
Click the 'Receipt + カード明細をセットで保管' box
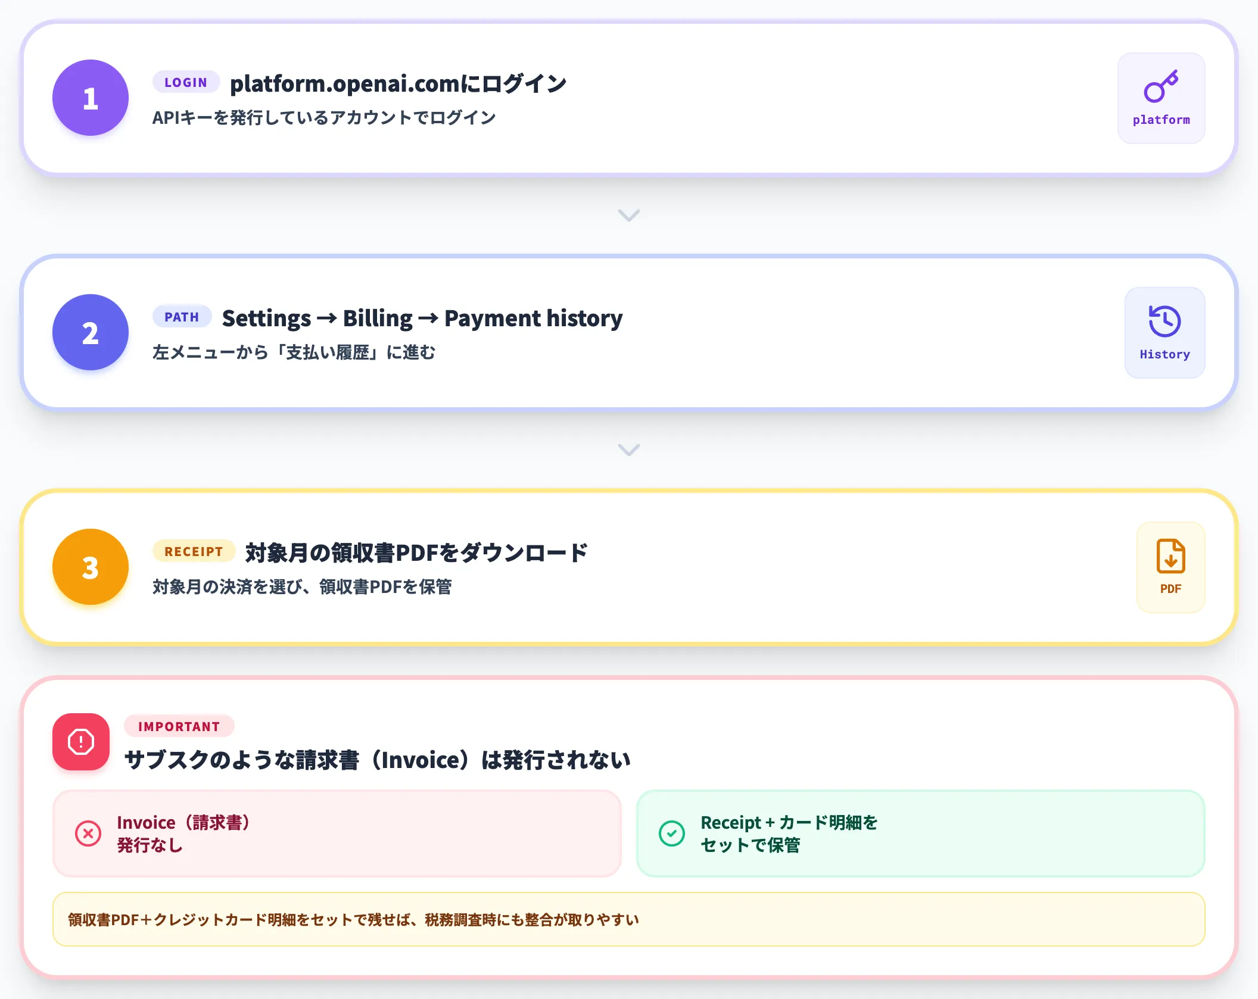[x=921, y=833]
